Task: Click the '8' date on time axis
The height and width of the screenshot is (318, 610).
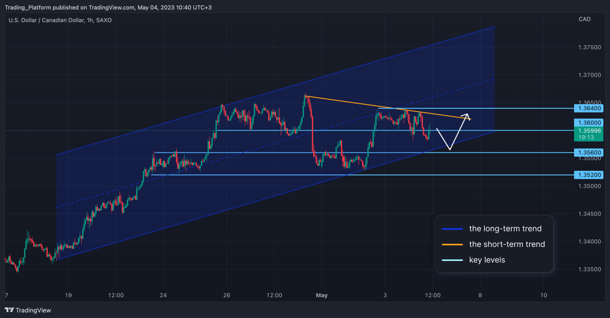Action: click(480, 295)
